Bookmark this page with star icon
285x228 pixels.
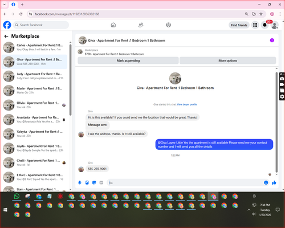(261, 14)
